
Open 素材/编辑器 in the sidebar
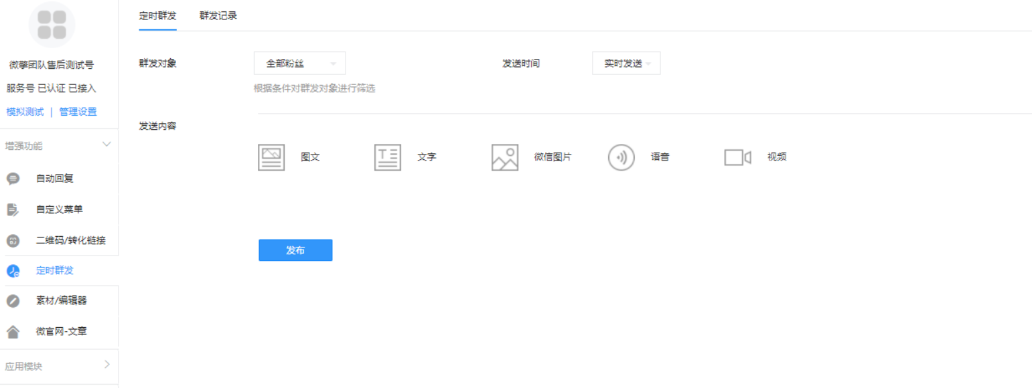[x=62, y=301]
